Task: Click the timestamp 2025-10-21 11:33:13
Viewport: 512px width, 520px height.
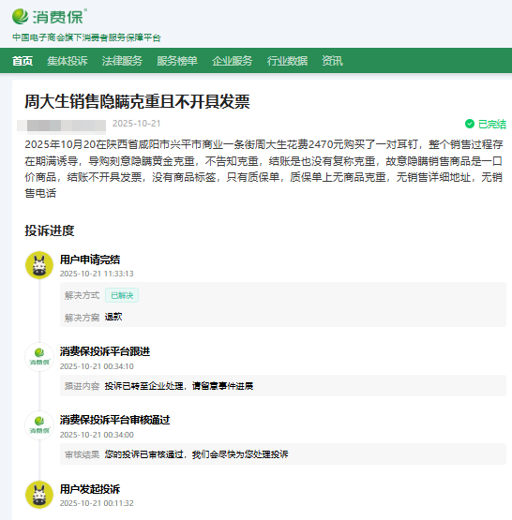Action: (97, 274)
